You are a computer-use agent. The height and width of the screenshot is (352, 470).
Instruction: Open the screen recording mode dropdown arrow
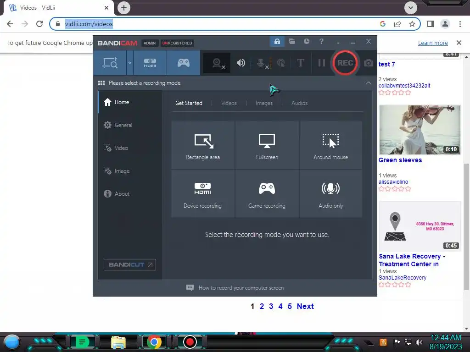pyautogui.click(x=130, y=63)
